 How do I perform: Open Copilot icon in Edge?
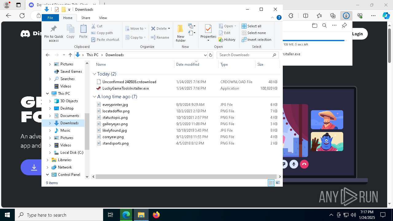tap(386, 16)
